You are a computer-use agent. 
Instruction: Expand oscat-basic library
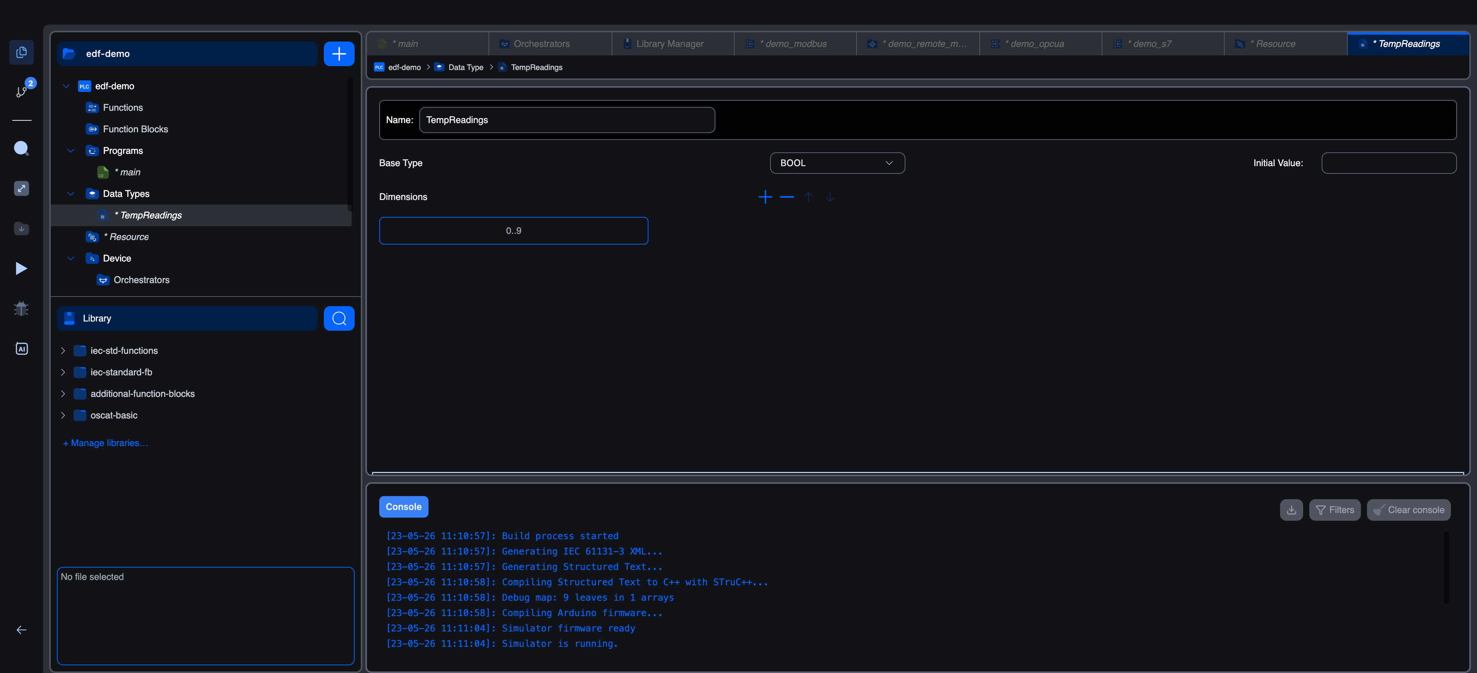[x=62, y=416]
